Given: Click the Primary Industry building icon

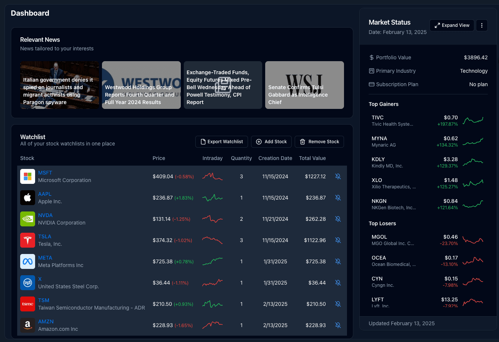Looking at the screenshot, I should click(x=371, y=71).
